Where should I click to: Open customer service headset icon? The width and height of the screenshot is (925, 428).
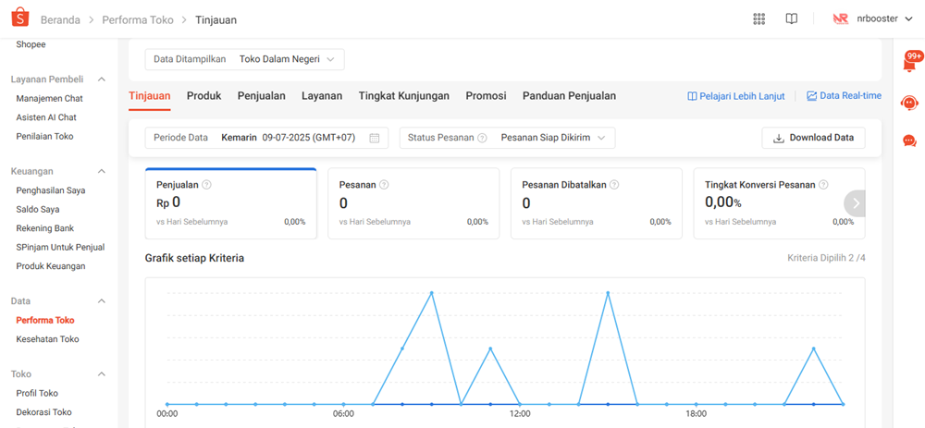point(909,103)
